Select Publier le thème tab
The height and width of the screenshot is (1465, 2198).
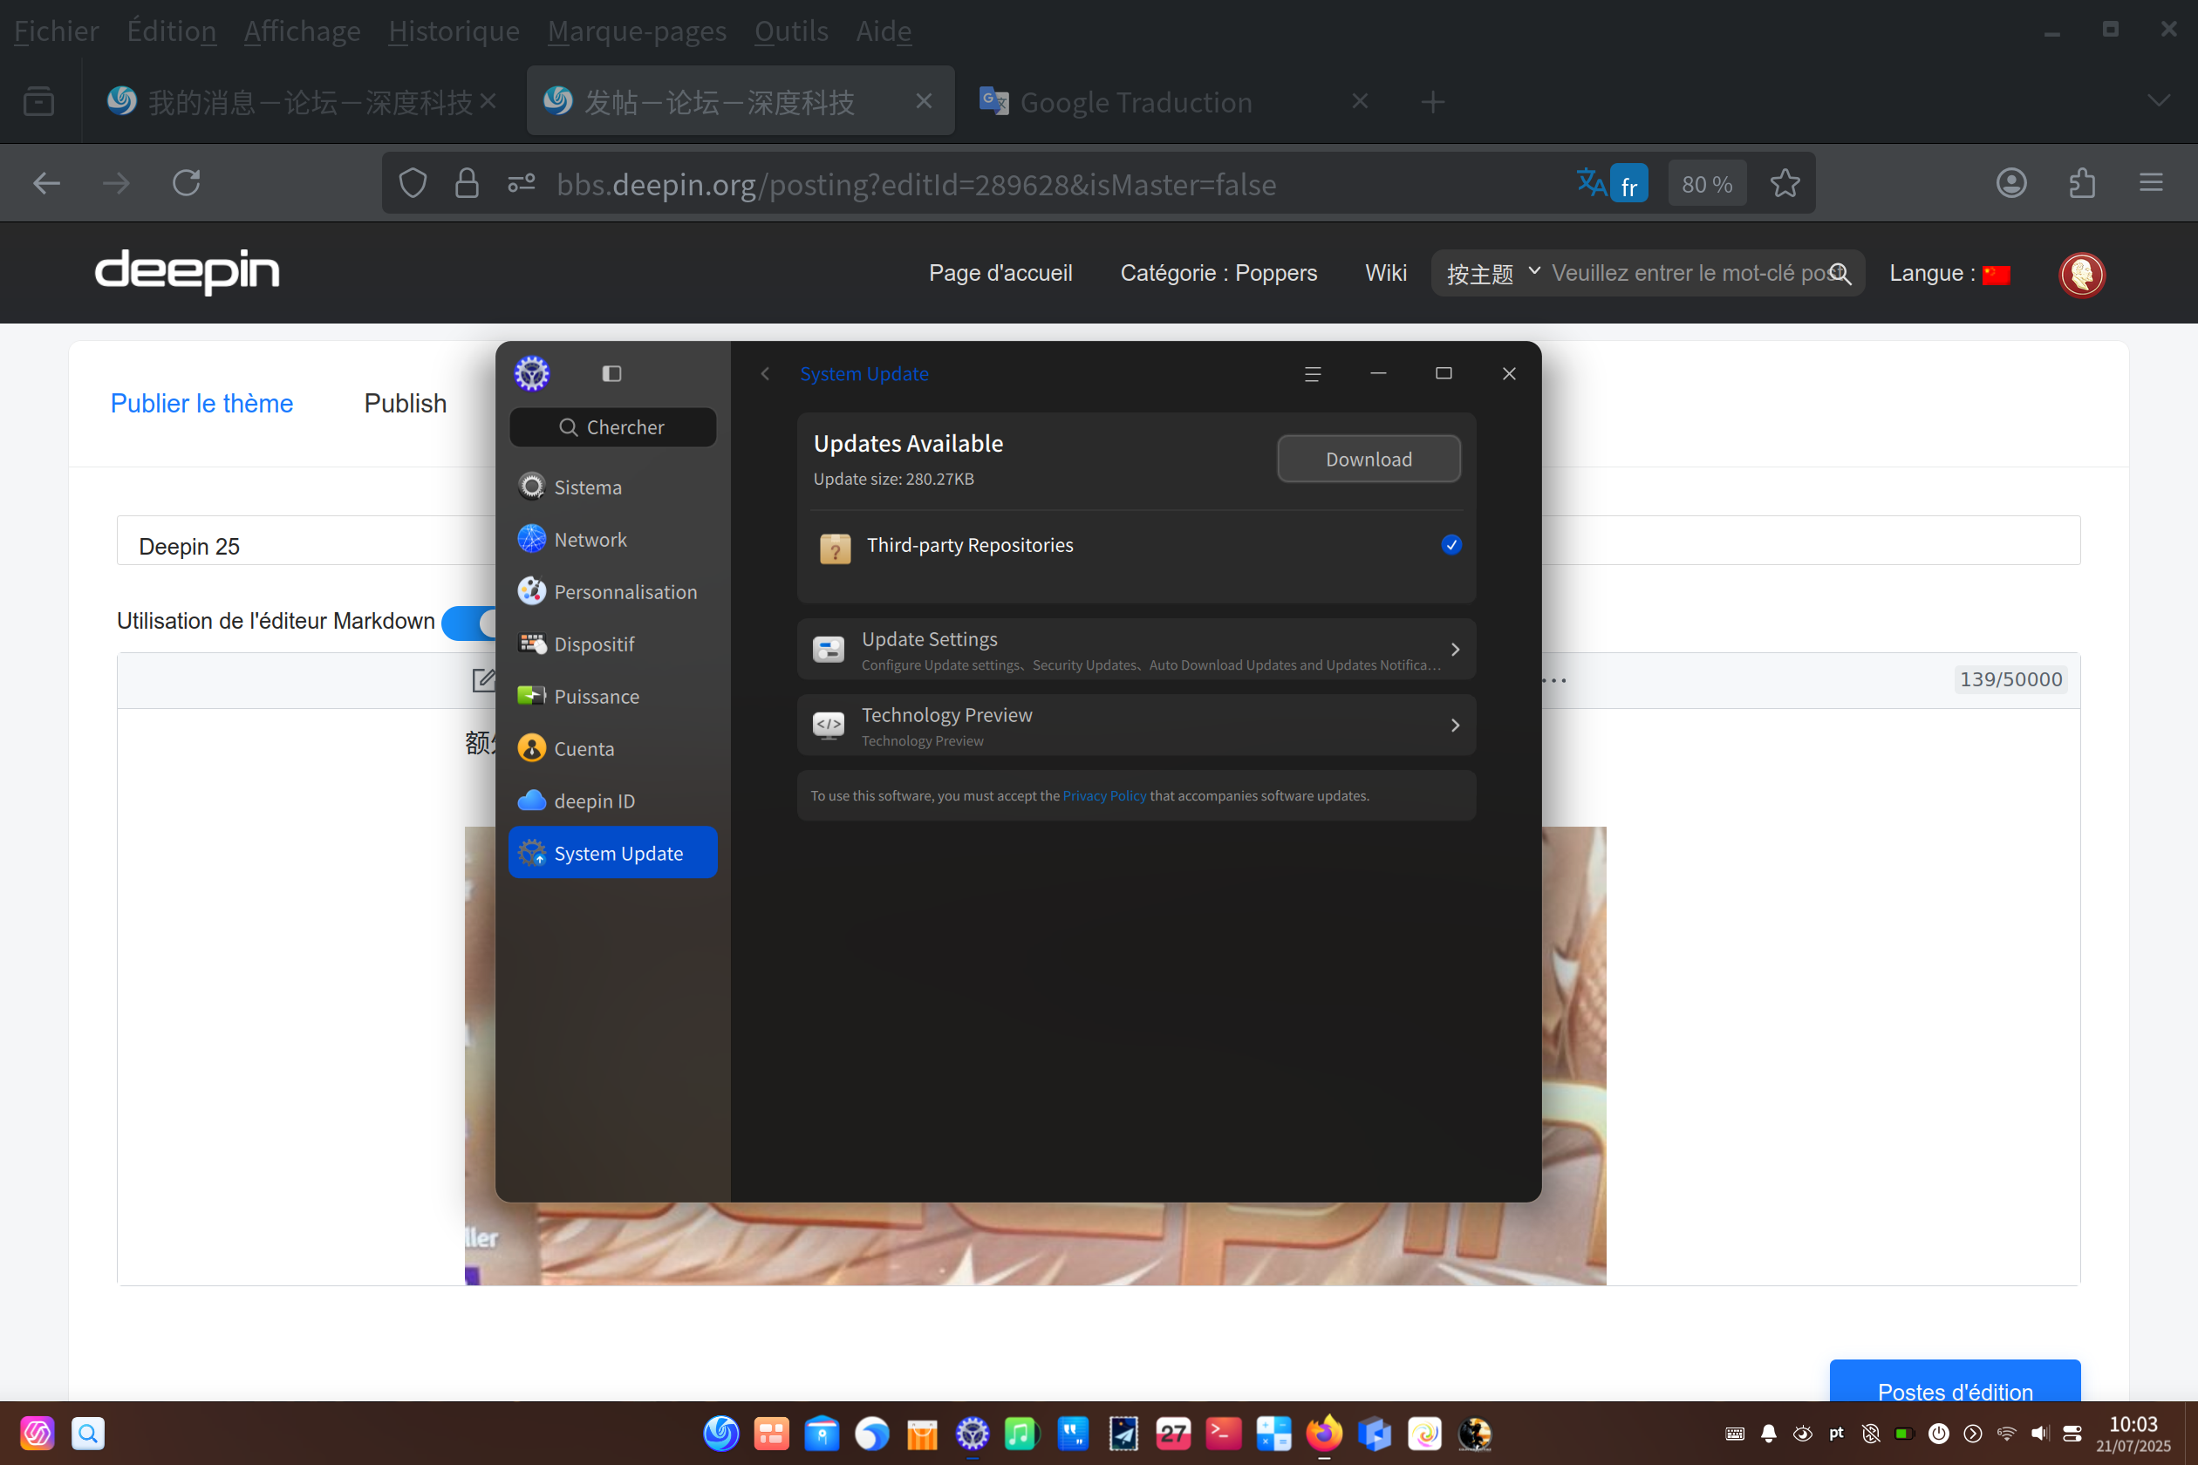(201, 404)
